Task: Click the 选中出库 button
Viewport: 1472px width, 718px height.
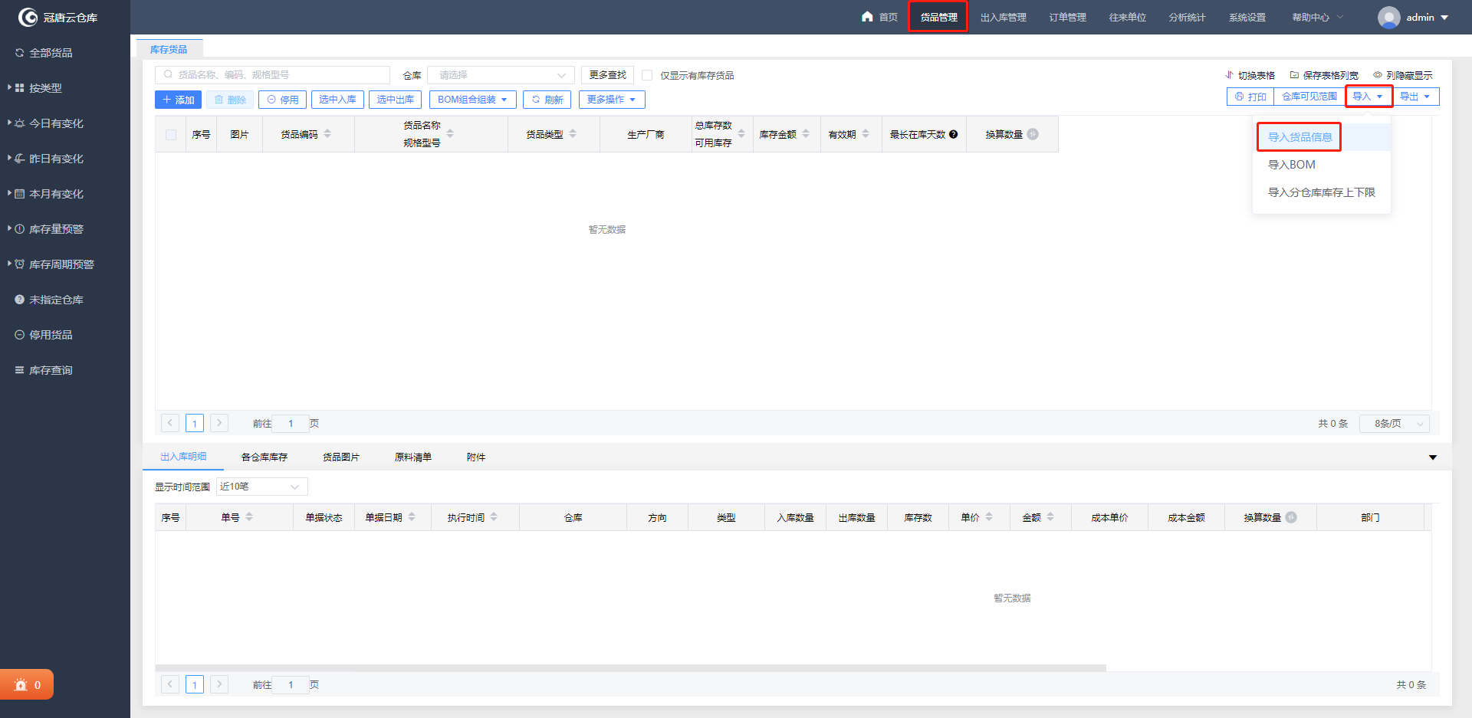Action: [x=395, y=100]
